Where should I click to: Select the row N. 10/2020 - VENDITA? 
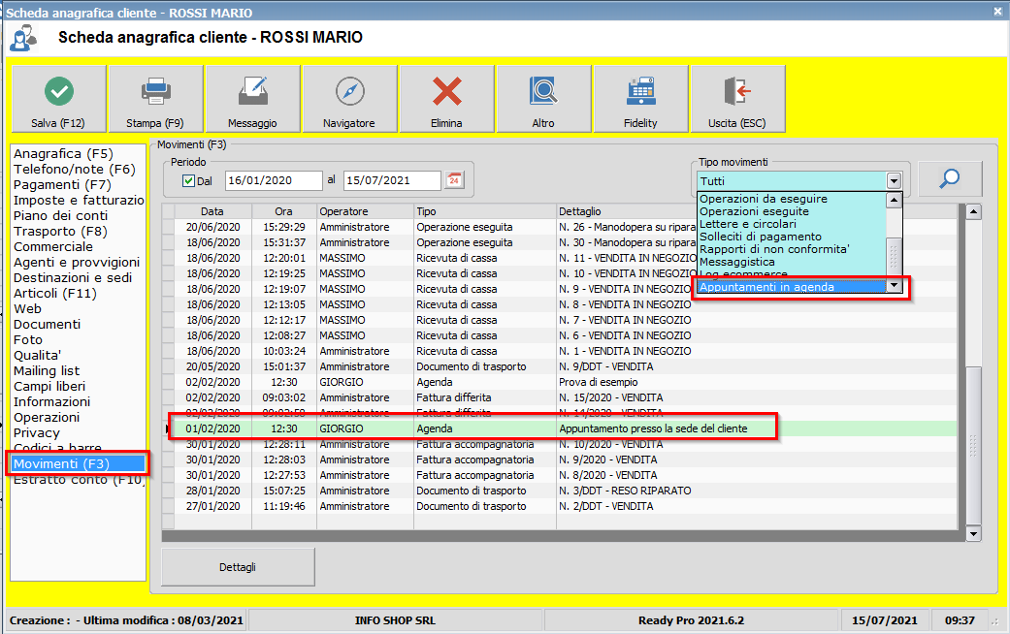(x=559, y=444)
